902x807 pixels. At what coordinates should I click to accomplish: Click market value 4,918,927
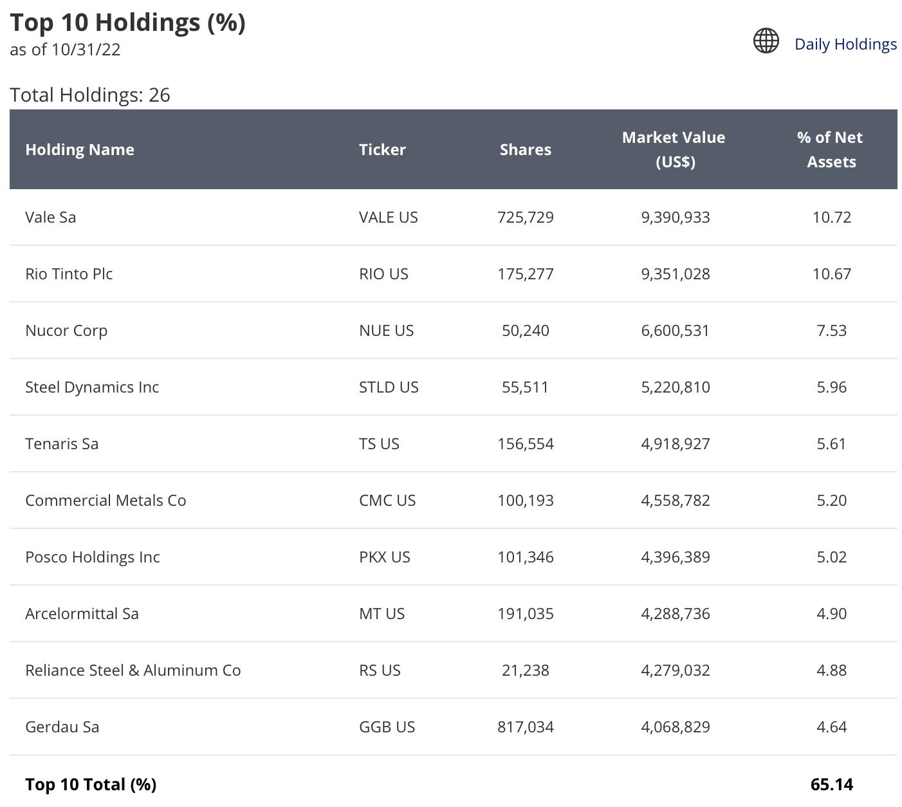[x=676, y=443]
